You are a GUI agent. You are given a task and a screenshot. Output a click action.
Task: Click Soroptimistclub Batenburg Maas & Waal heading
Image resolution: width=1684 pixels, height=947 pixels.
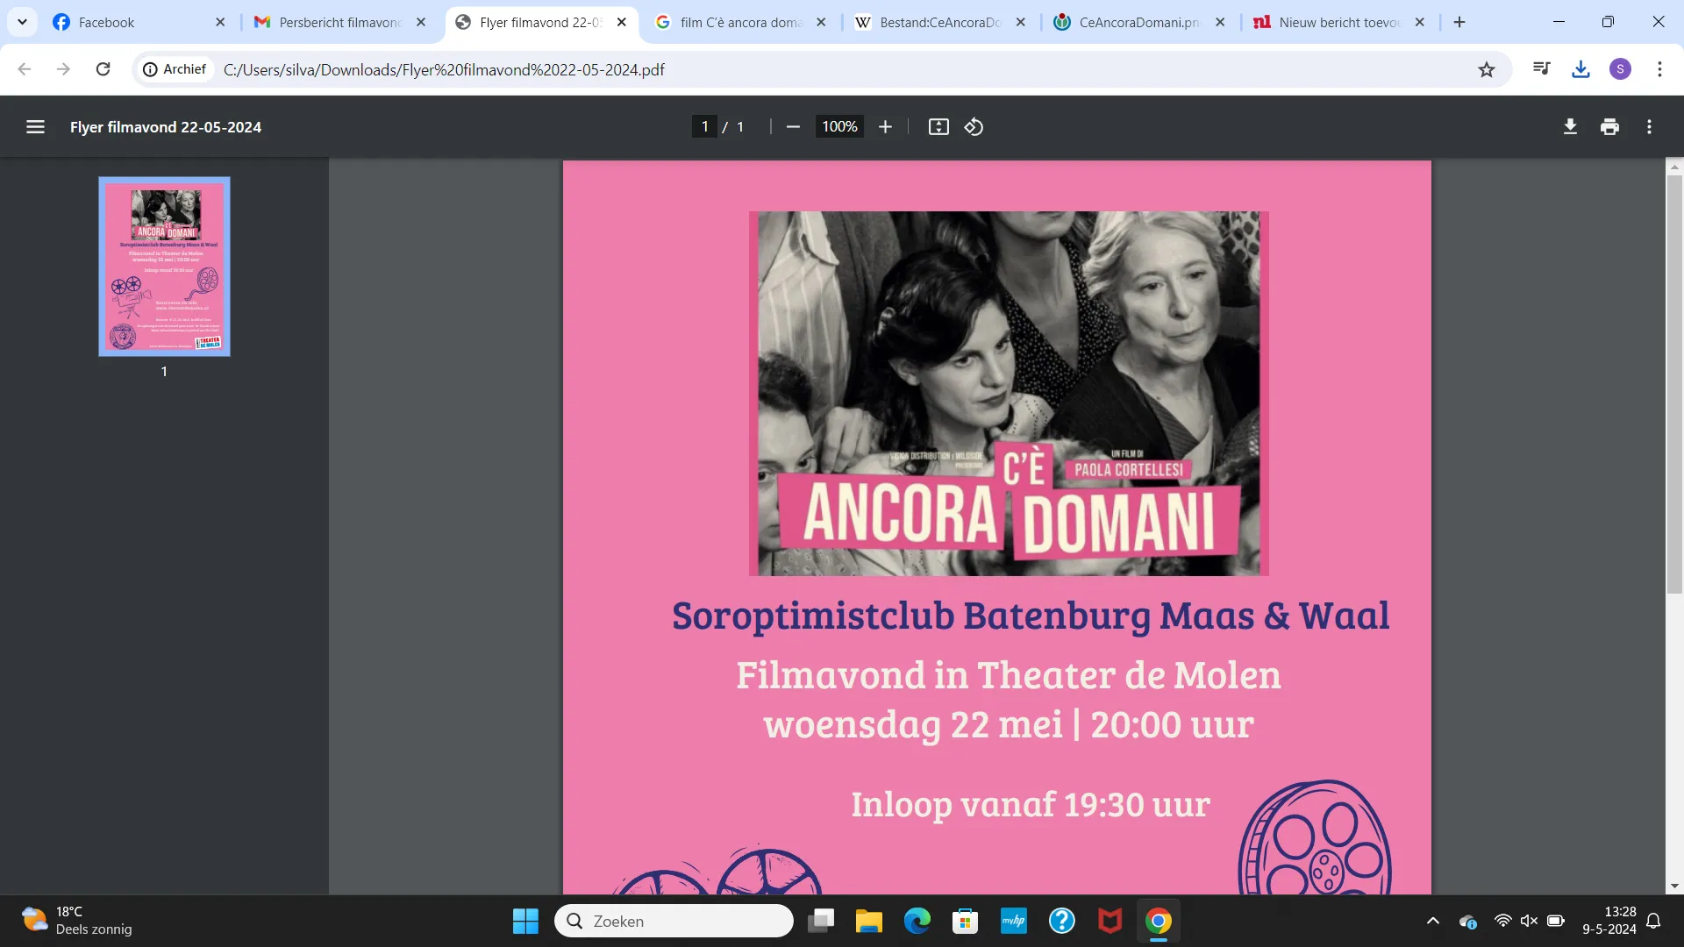point(1031,617)
